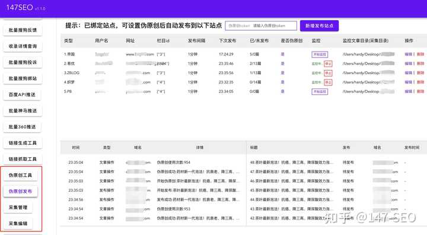This screenshot has width=427, height=235.
Task: Click 开始监控 for the 5.PB row
Action: [320, 91]
